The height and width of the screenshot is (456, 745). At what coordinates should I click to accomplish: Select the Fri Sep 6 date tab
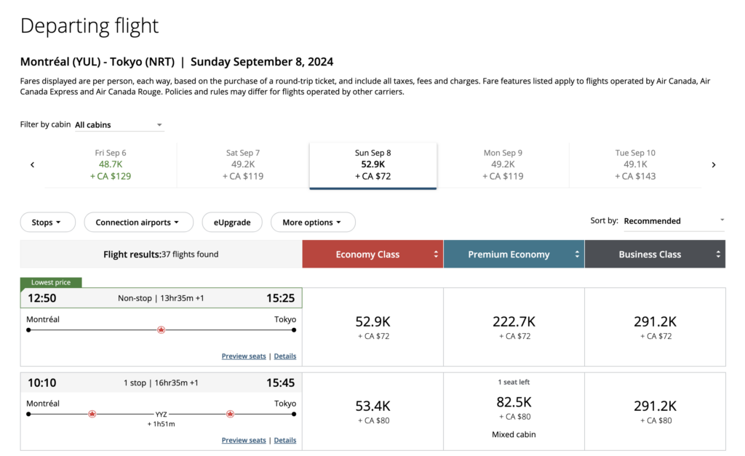111,164
